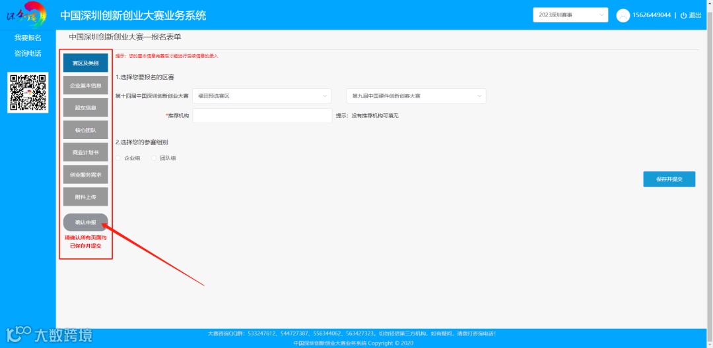Image resolution: width=713 pixels, height=348 pixels.
Task: Open the 股东信息 tab
Action: pyautogui.click(x=85, y=107)
